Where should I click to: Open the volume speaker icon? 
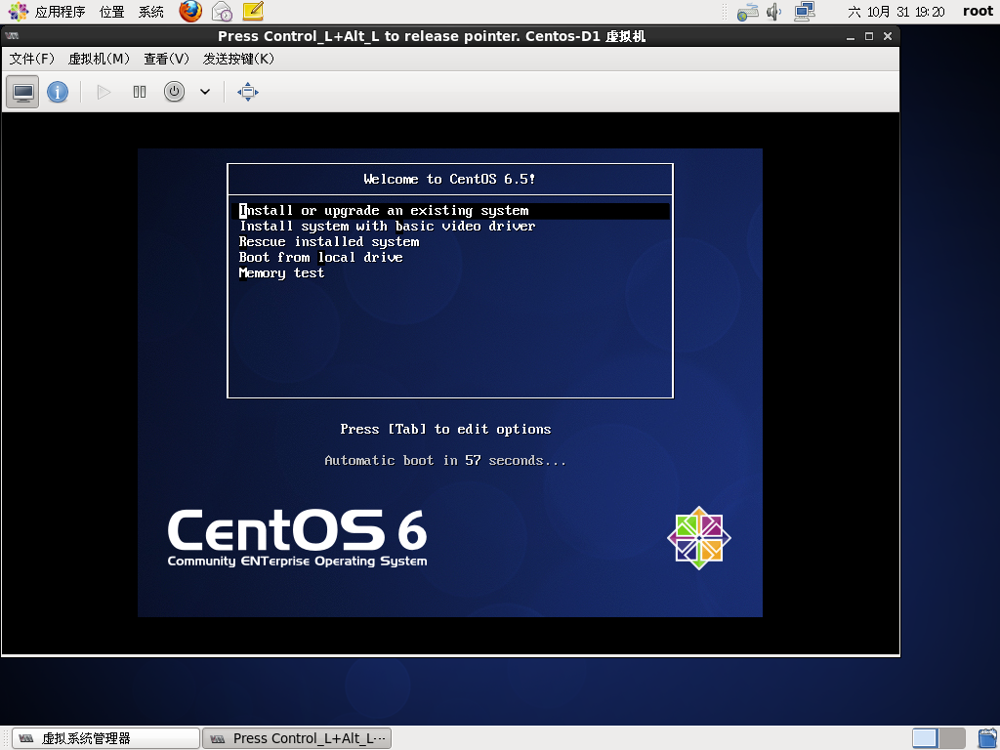point(773,12)
